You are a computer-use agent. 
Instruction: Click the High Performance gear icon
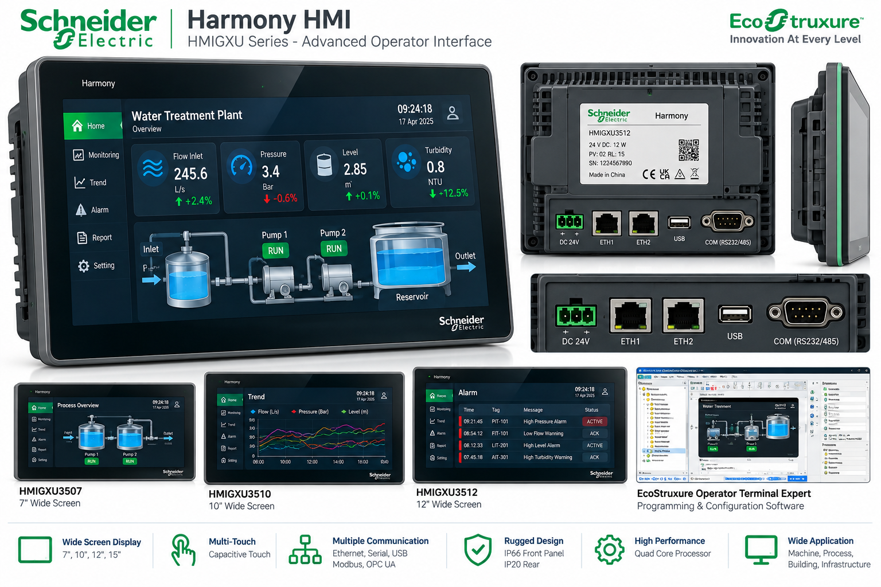click(x=610, y=550)
